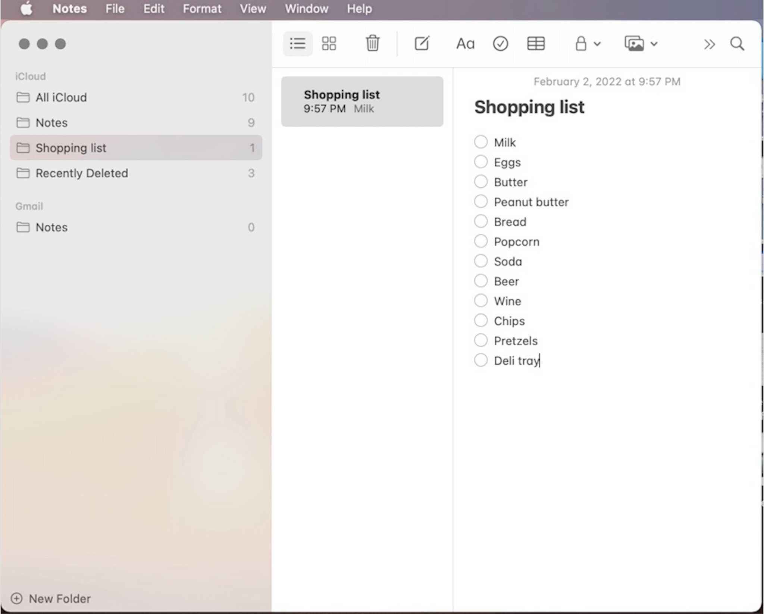Expand the overflow toolbar chevron

pos(709,43)
